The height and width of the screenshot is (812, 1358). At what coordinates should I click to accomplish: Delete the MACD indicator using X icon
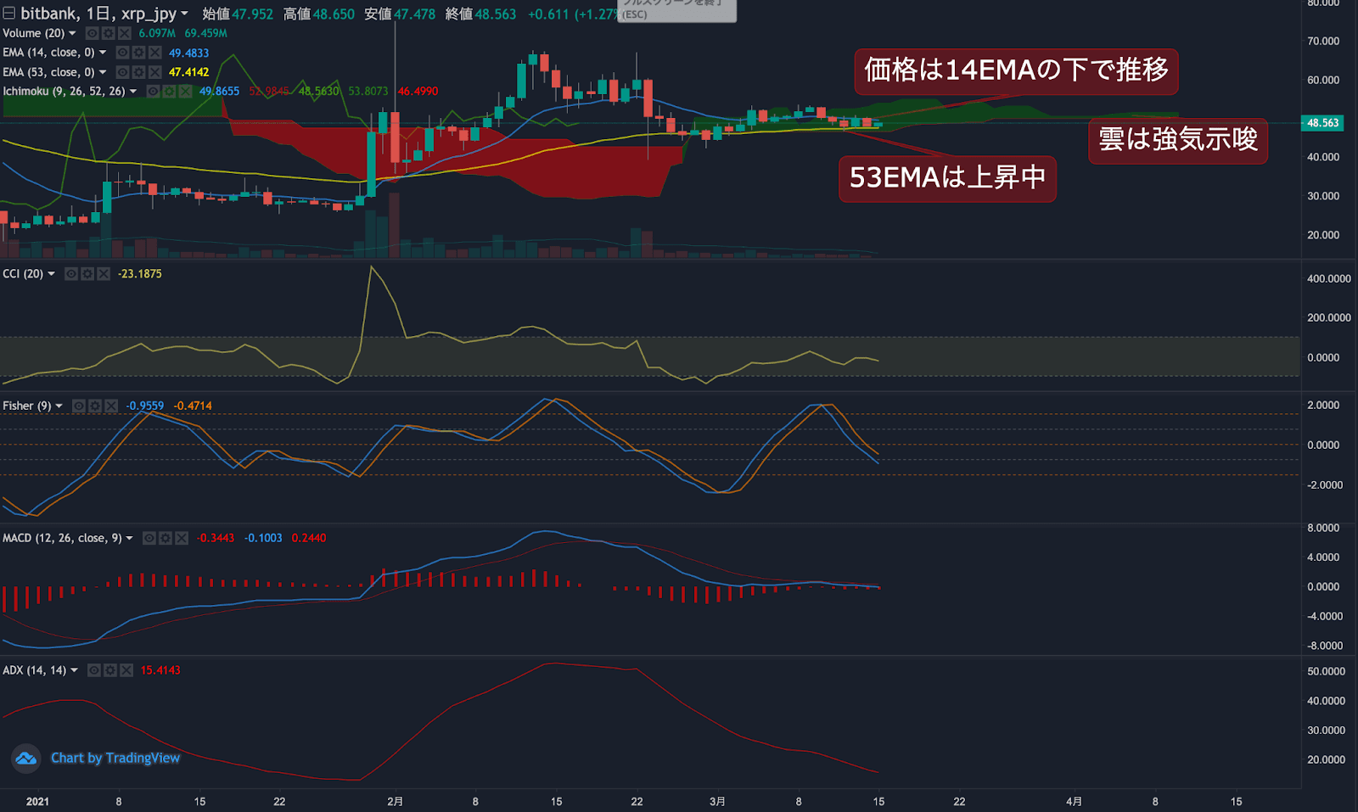[182, 538]
